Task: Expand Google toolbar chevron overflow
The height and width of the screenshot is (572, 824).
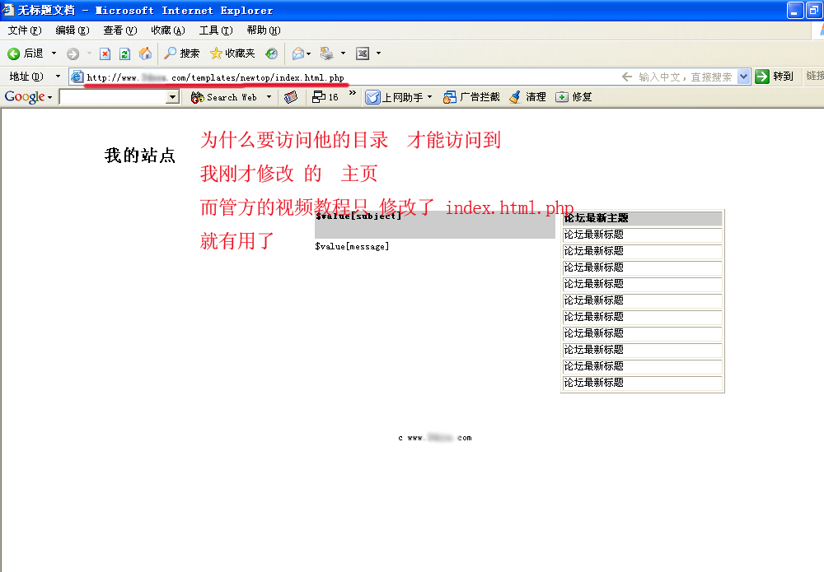Action: coord(353,93)
